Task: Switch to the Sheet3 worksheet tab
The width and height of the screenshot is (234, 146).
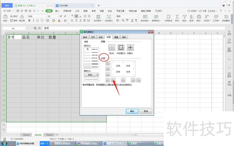Action: 49,135
